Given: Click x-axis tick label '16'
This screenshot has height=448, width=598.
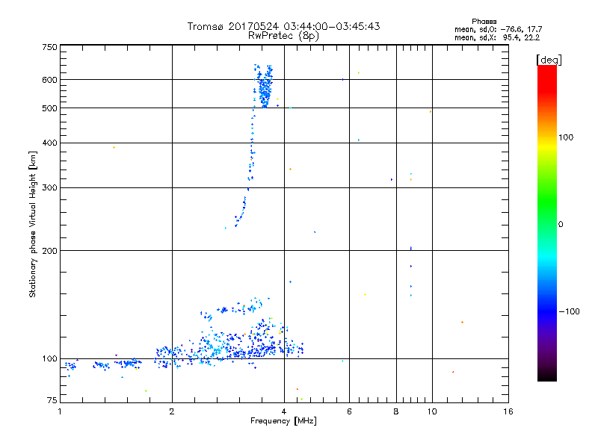Looking at the screenshot, I should coord(508,411).
